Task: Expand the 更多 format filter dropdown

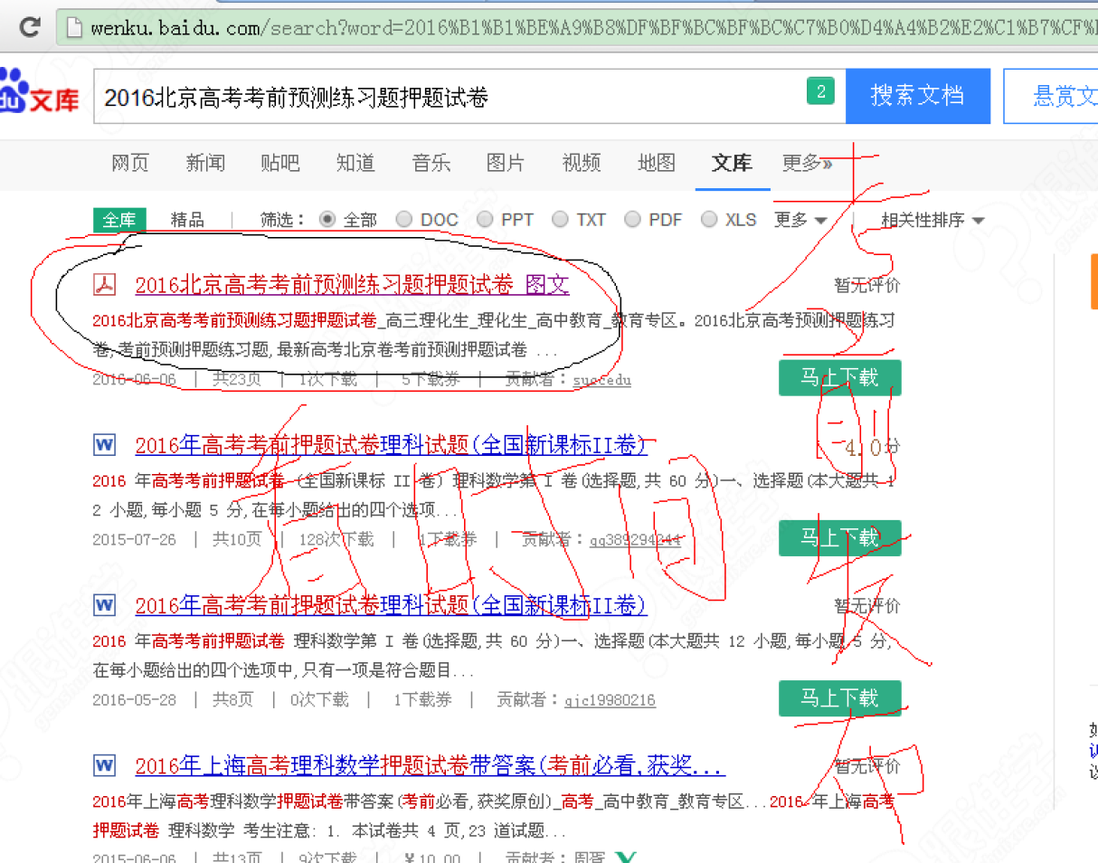Action: 800,220
